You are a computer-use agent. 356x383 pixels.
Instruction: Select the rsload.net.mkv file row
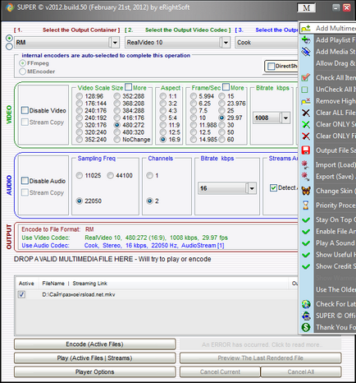pyautogui.click(x=157, y=294)
